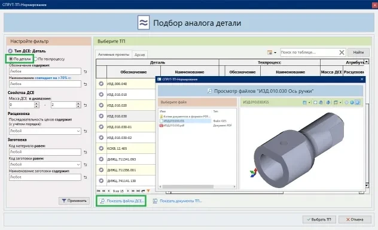Select the row radio for ИЗД.010.020
Viewport: 378px width, 230px height.
click(x=101, y=105)
